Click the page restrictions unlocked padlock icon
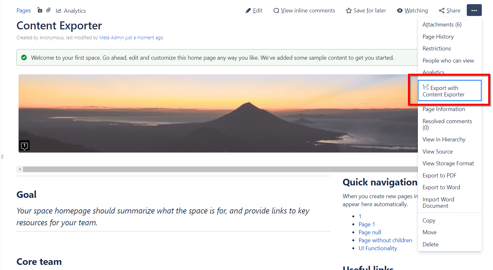The image size is (493, 270). (40, 10)
